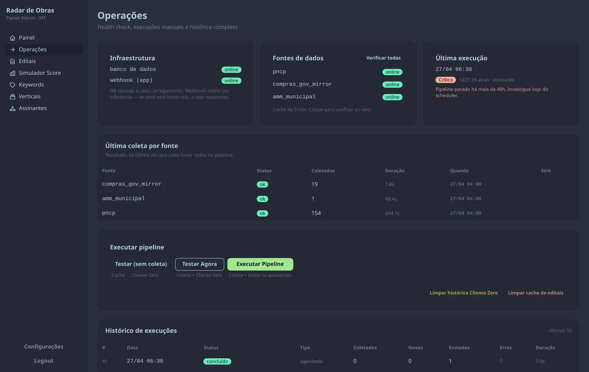Click the green Executar Pipeline button
589x372 pixels.
(260, 264)
